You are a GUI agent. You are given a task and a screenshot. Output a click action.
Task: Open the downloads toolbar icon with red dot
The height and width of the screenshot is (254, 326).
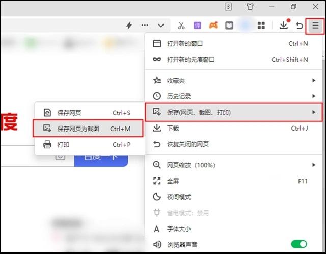click(x=284, y=24)
